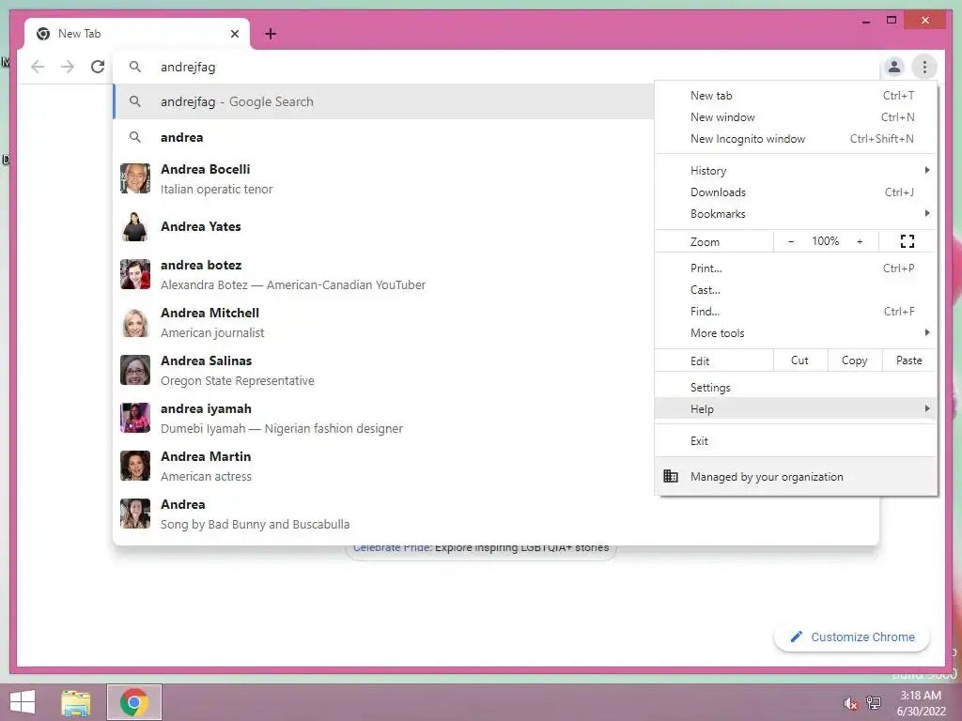Click the Andrea song thumbnail image
This screenshot has height=721, width=962.
pyautogui.click(x=135, y=514)
